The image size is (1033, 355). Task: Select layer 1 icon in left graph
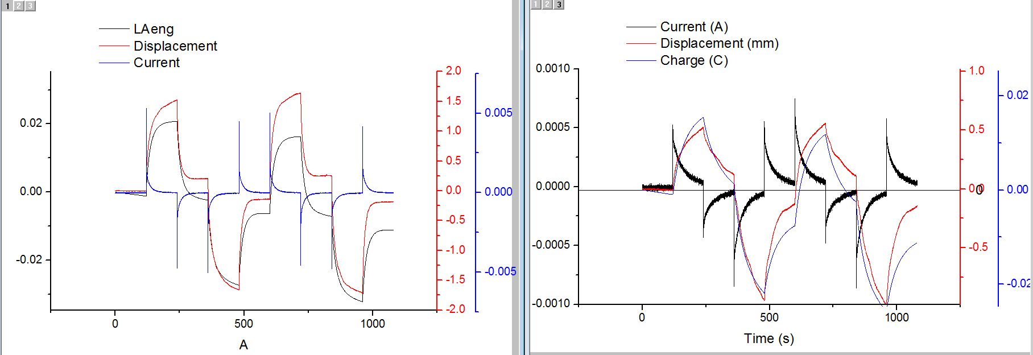tap(8, 6)
